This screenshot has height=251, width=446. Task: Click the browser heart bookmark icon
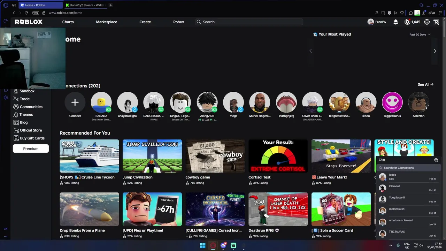[402, 13]
